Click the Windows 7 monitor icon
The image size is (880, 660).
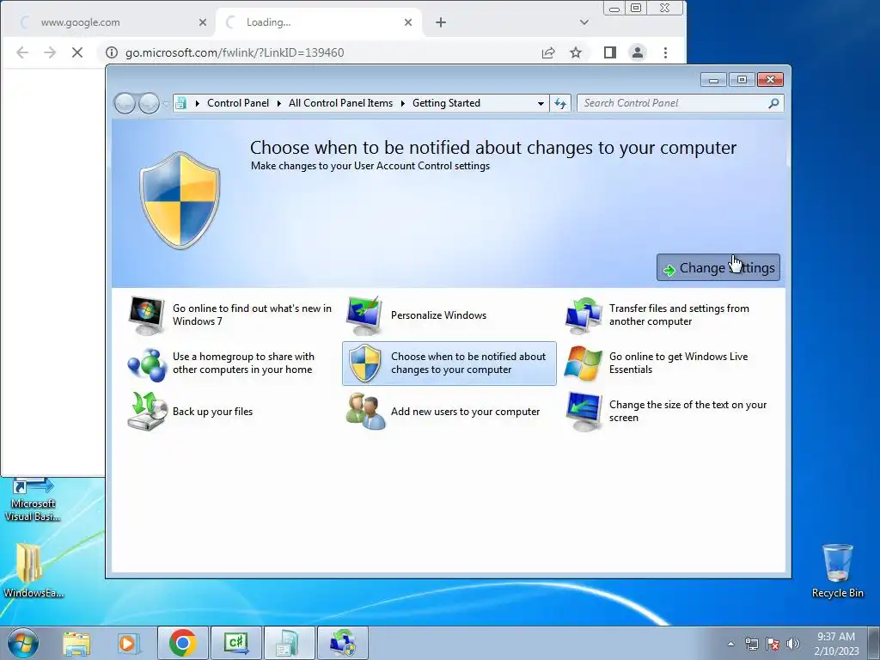point(146,315)
